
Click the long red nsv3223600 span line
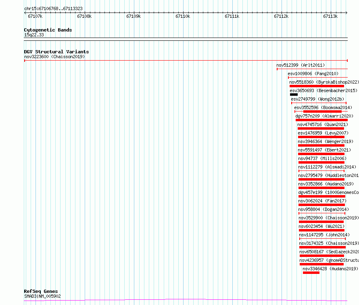(186, 61)
